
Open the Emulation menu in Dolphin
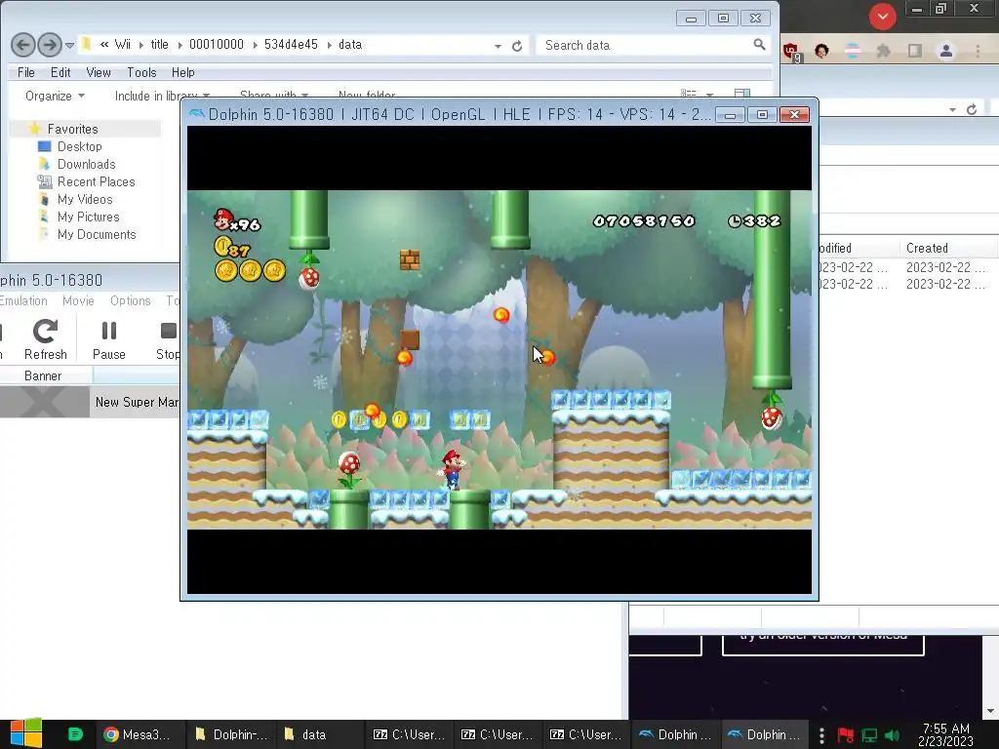click(x=23, y=300)
